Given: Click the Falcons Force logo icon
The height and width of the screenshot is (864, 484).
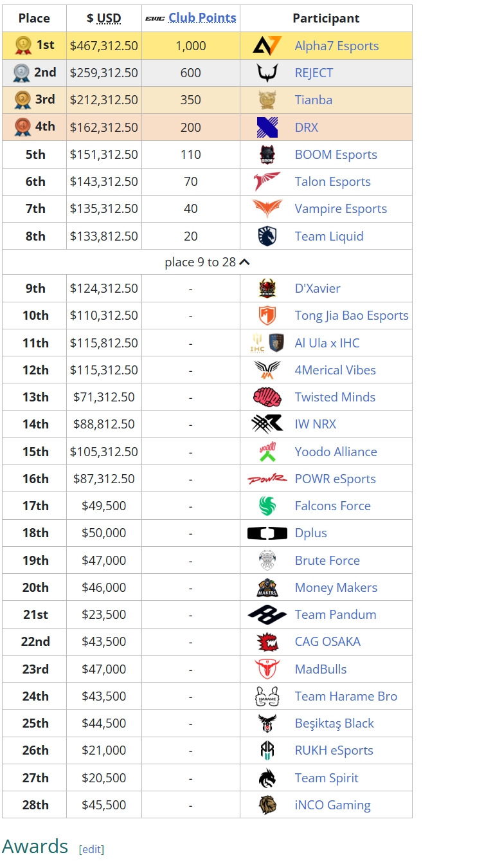Looking at the screenshot, I should pos(267,506).
